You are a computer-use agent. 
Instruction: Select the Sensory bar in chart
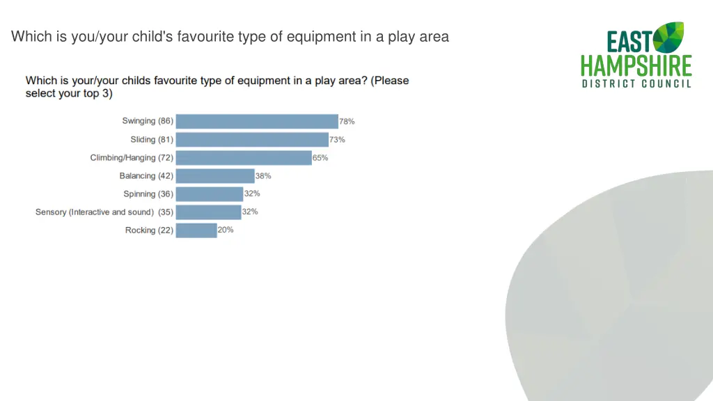pyautogui.click(x=209, y=212)
